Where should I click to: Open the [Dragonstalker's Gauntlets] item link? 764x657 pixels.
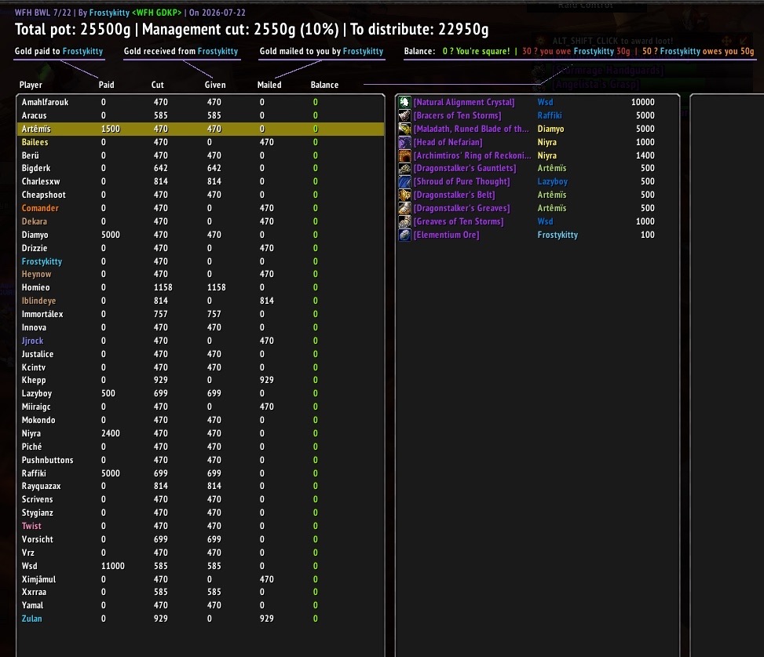pyautogui.click(x=464, y=169)
